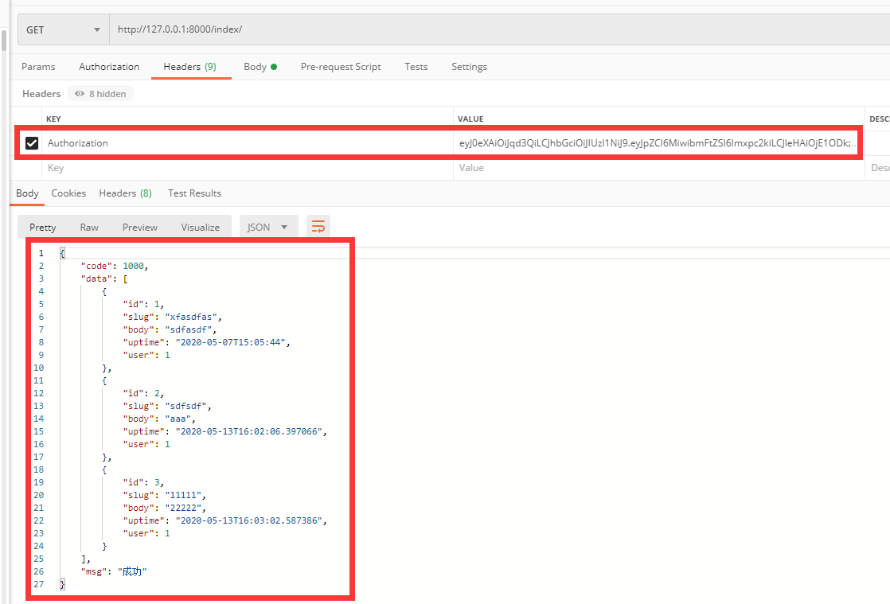
Task: Select the Visualize response view
Action: (200, 227)
